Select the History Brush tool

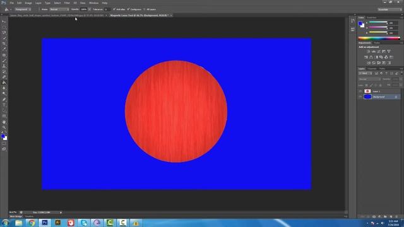[4, 71]
